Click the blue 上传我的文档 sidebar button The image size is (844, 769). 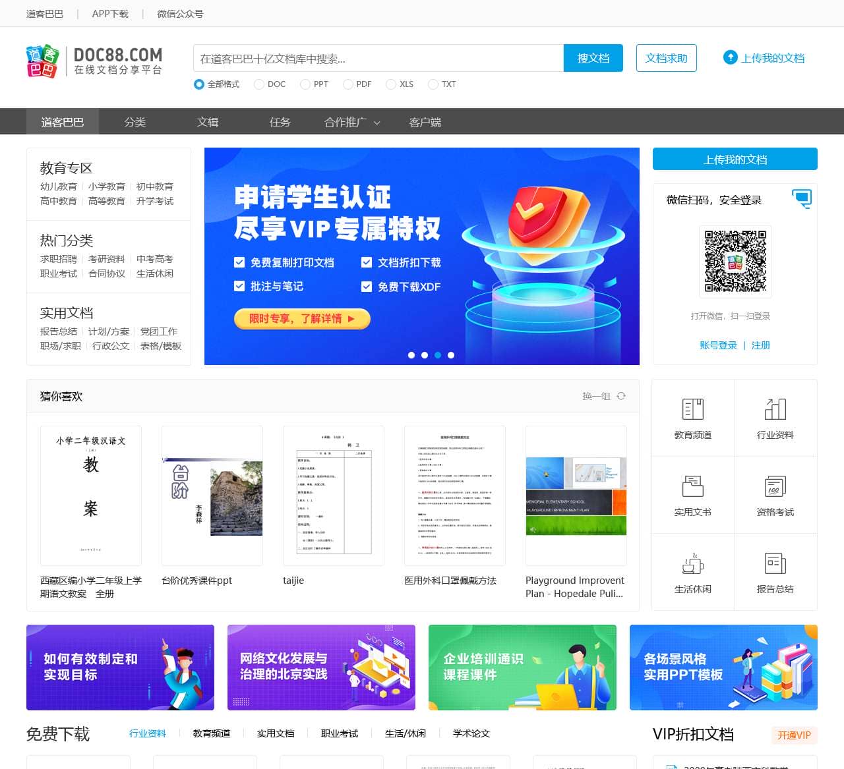pos(735,159)
